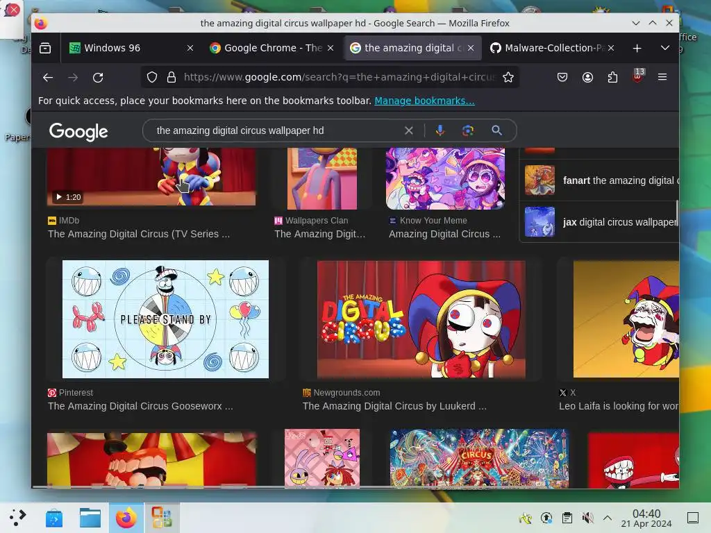The width and height of the screenshot is (711, 533).
Task: Open file manager in taskbar
Action: (90, 518)
